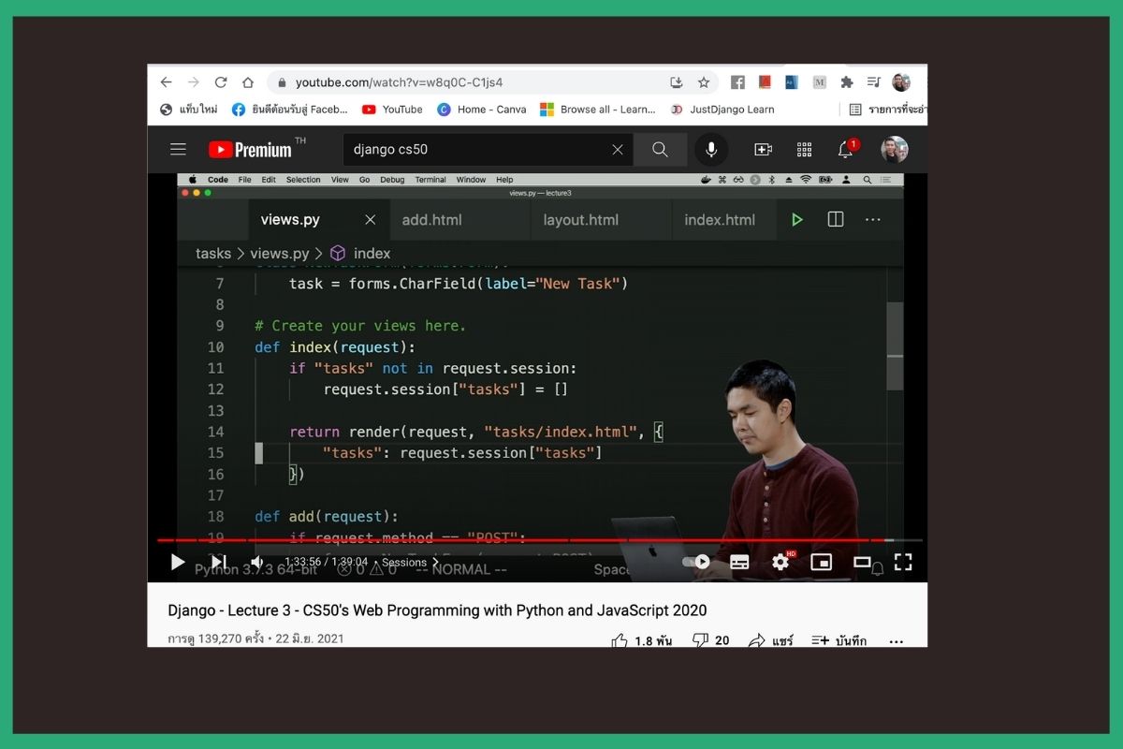
Task: Click the browser Back arrow
Action: 167,82
